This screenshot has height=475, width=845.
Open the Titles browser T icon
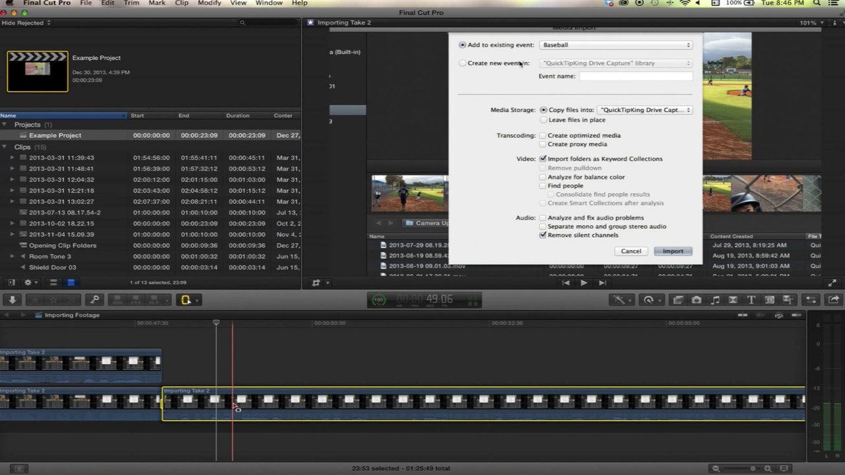coord(751,300)
